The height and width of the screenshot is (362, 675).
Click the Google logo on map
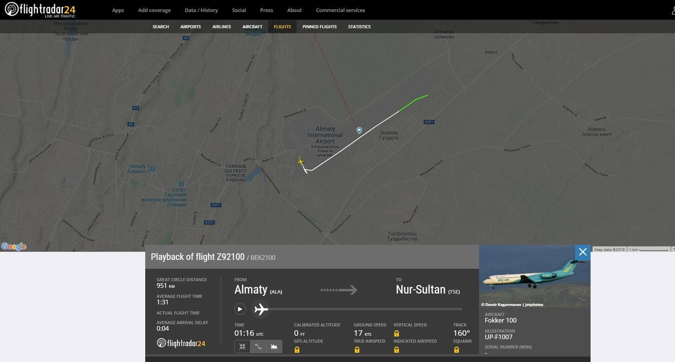point(14,247)
